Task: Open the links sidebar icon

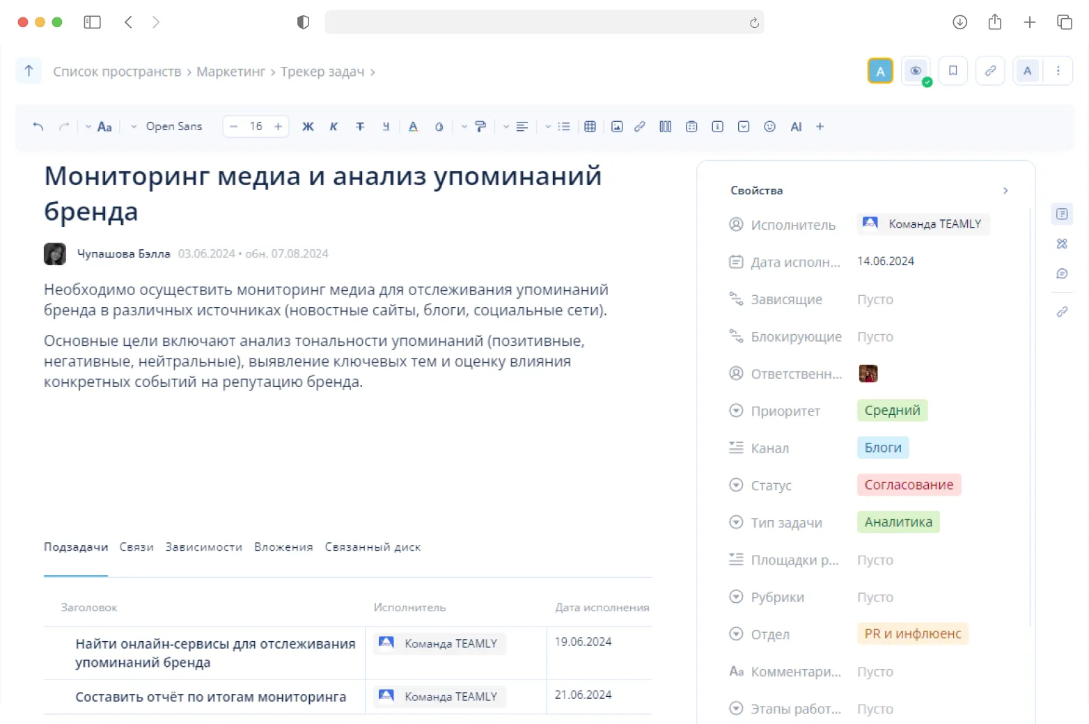Action: 1062,312
